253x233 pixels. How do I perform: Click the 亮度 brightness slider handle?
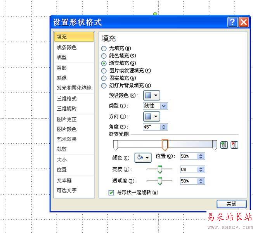tap(160, 170)
